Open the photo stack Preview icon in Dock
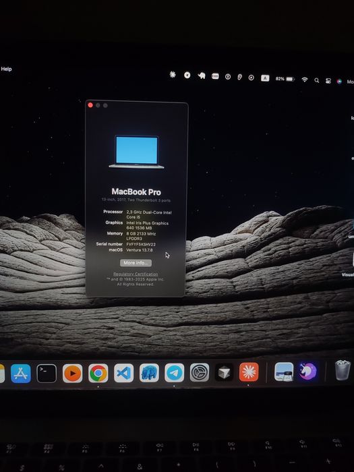 click(x=284, y=372)
